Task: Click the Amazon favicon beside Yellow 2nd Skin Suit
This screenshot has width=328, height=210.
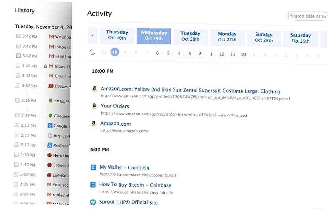Action: (x=94, y=89)
